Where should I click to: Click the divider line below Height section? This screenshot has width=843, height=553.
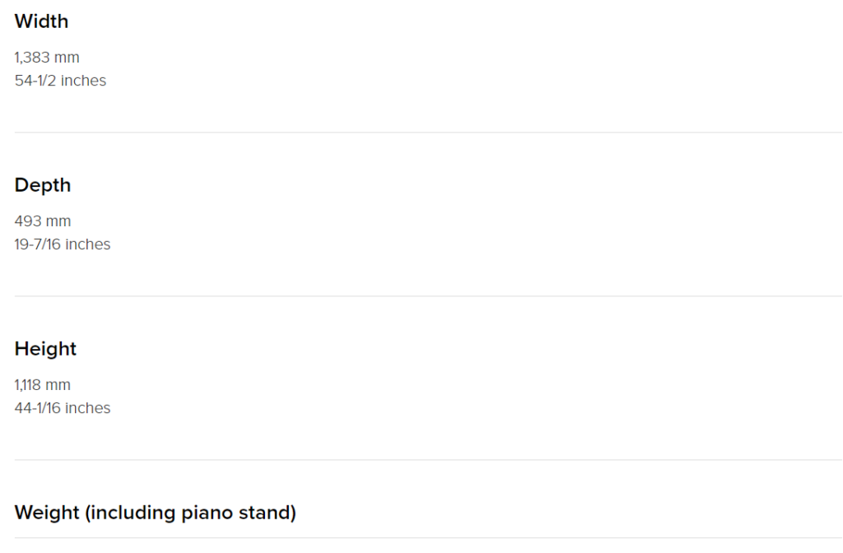(428, 459)
